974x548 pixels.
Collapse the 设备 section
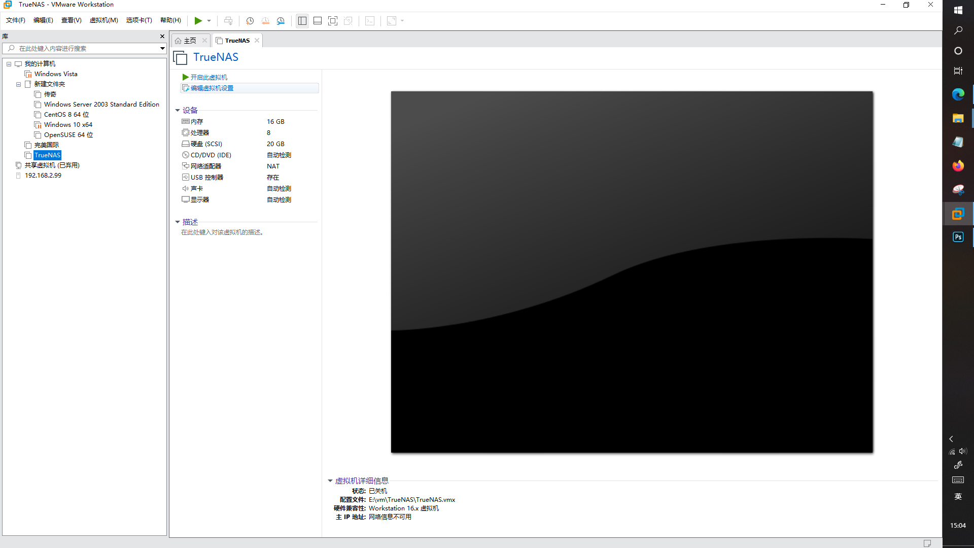[178, 110]
